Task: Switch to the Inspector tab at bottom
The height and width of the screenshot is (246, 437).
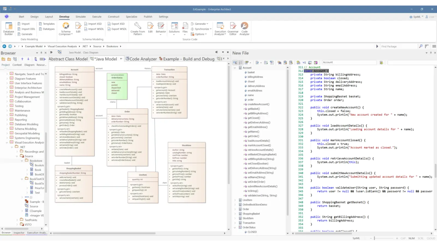Action: 19,233
